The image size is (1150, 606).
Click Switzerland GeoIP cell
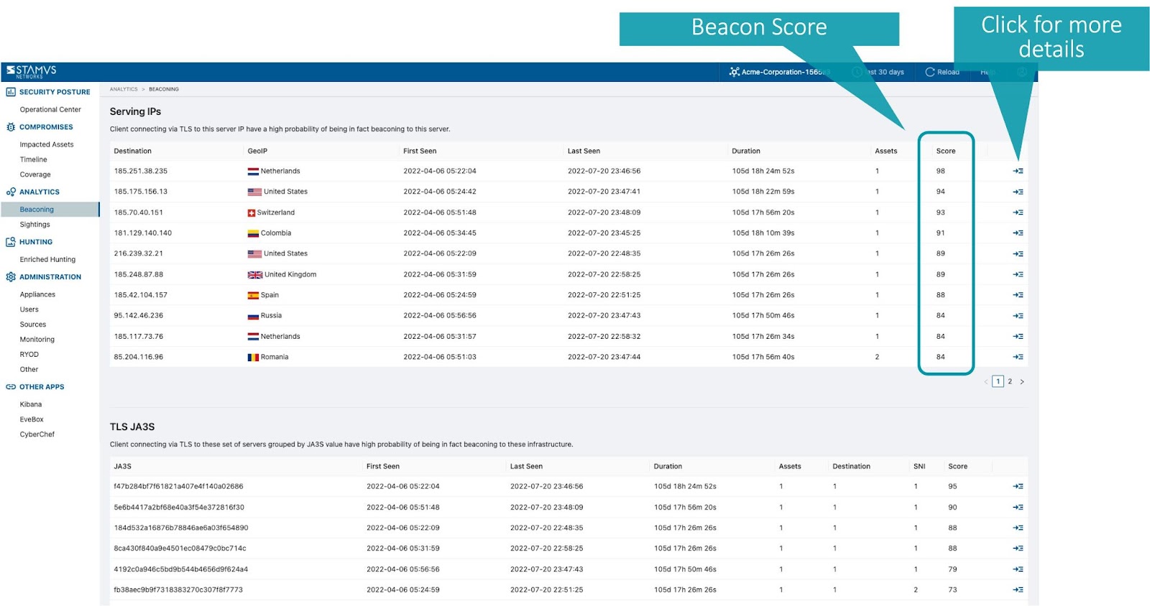click(x=271, y=213)
